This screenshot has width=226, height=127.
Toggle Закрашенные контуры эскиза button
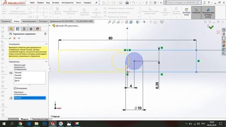click(x=208, y=13)
